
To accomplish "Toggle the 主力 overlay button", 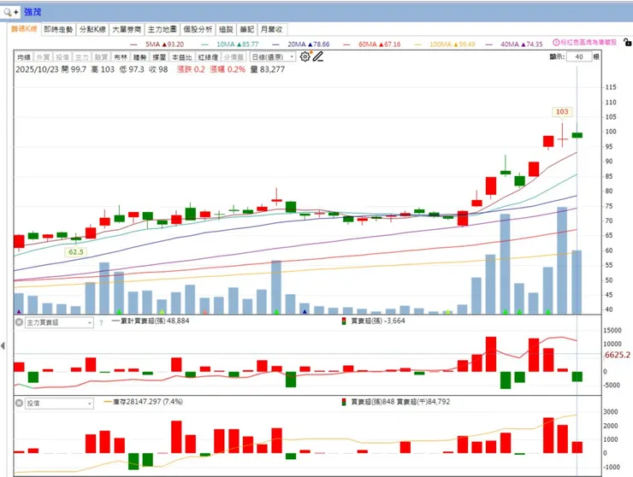I will pos(81,57).
